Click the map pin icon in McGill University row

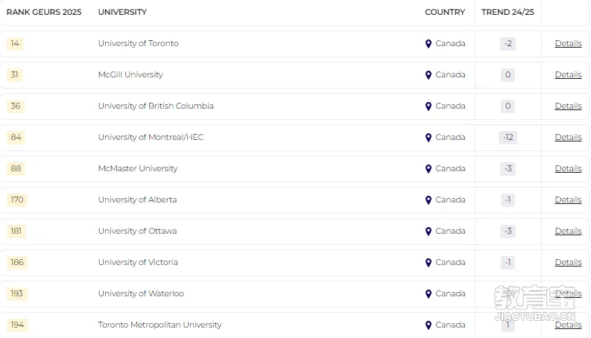coord(429,75)
